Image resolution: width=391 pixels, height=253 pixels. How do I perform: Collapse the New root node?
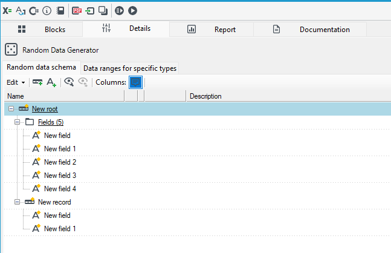[x=11, y=108]
